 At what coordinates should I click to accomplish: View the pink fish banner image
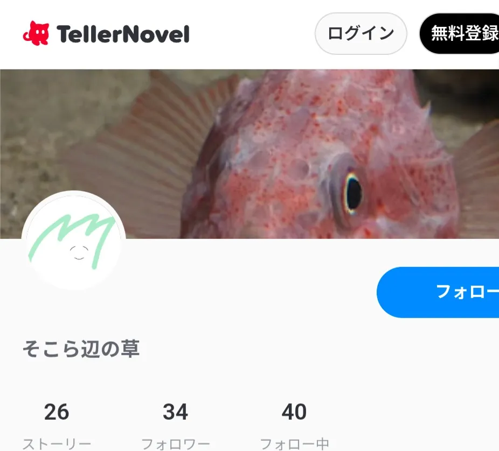(x=249, y=154)
